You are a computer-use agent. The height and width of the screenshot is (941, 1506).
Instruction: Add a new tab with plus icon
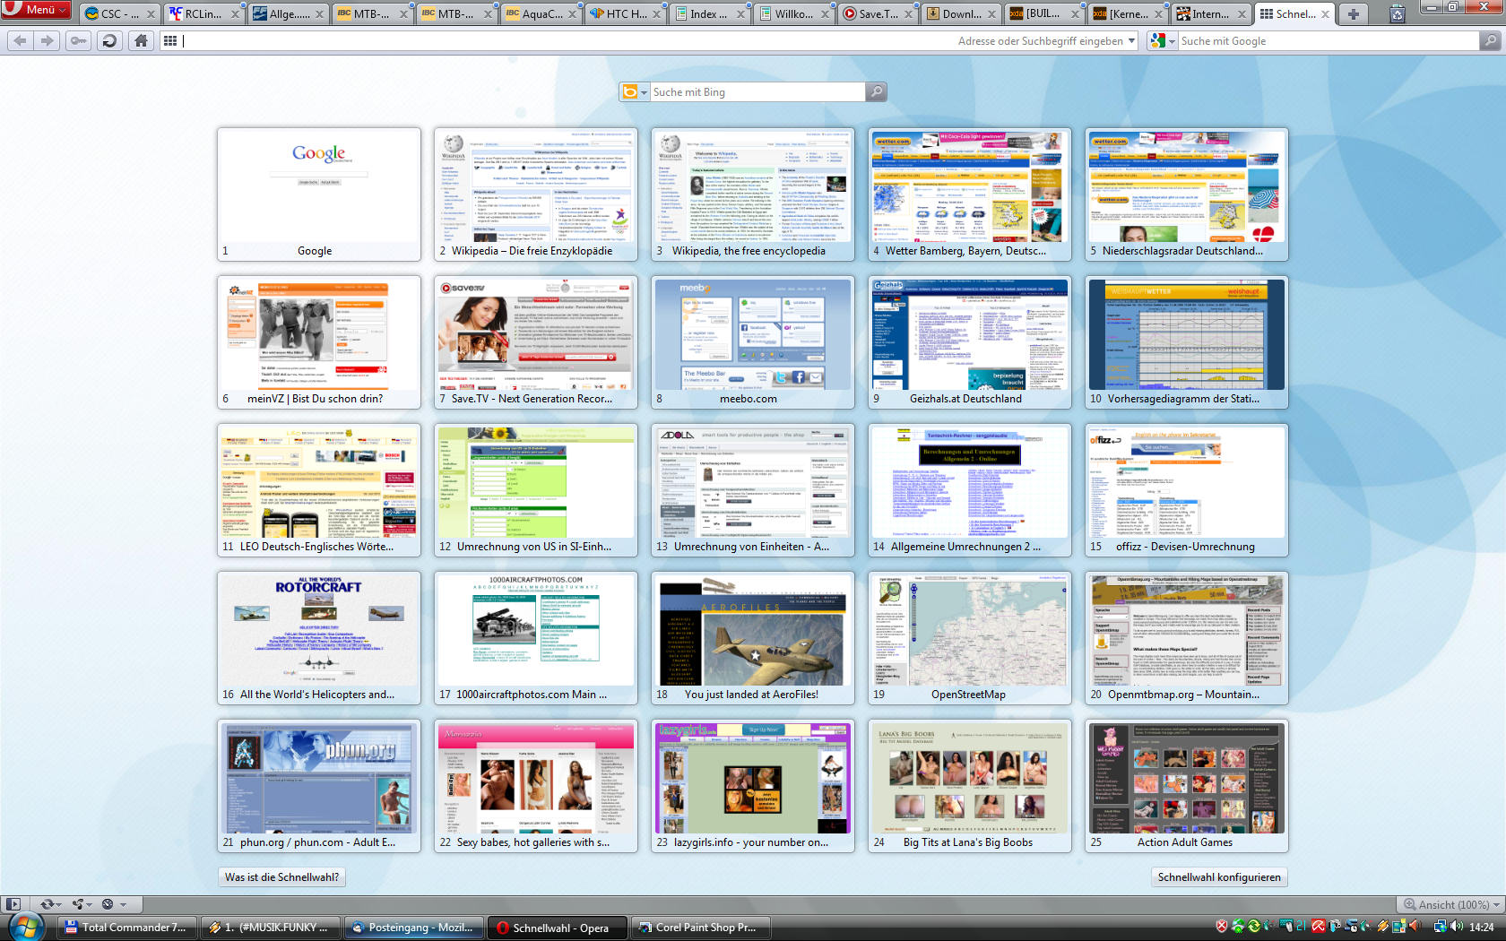(1354, 14)
